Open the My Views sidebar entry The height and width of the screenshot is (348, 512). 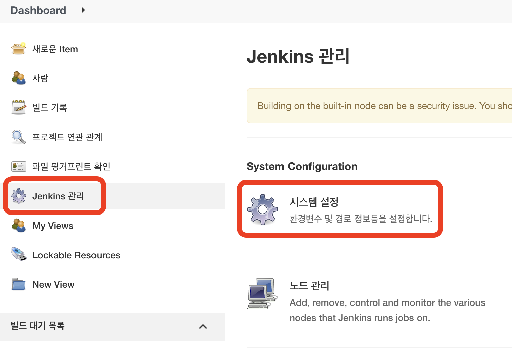pos(53,226)
